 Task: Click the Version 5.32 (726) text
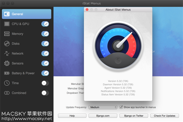click(118, 81)
